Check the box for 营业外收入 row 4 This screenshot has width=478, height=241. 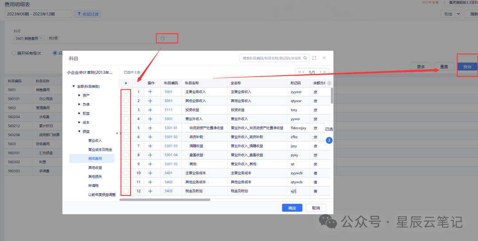(x=126, y=119)
